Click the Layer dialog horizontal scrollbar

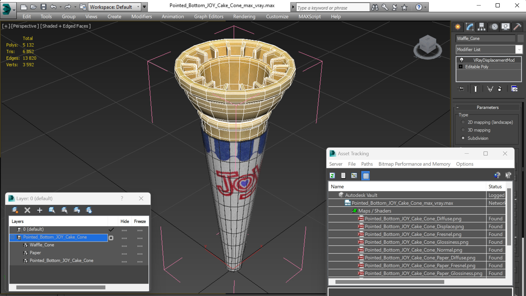click(x=61, y=287)
